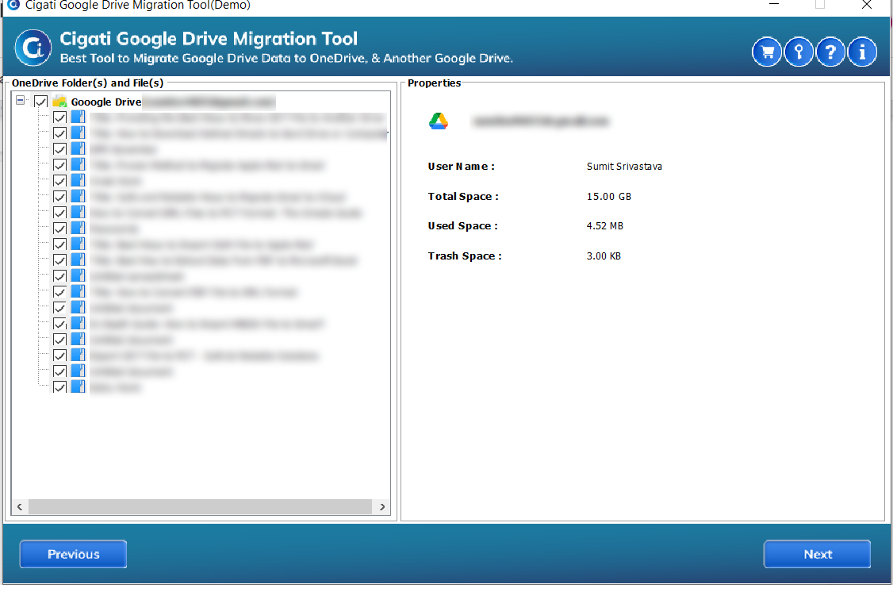The height and width of the screenshot is (592, 893).
Task: Click the Total Space value '15.00 GB'
Action: point(609,197)
